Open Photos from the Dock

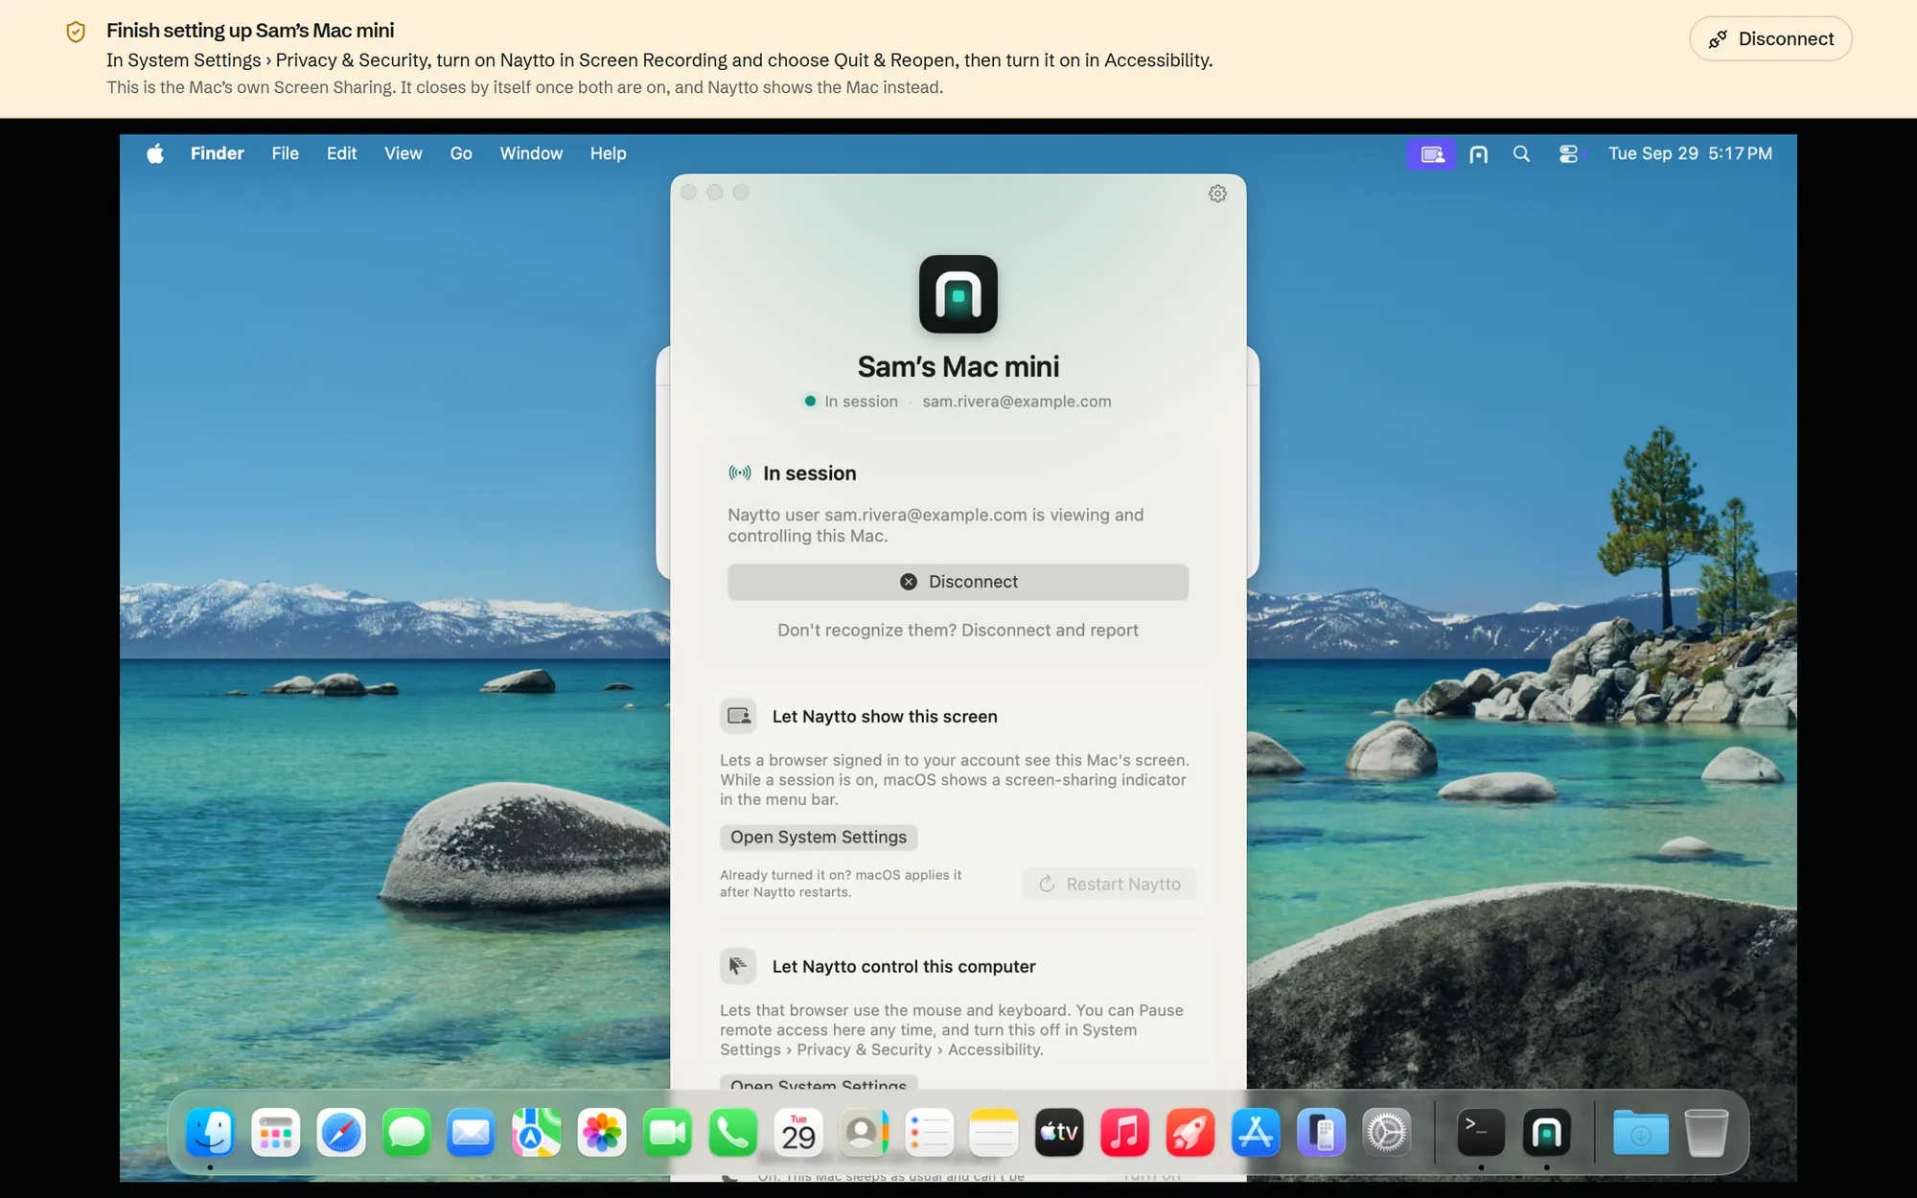click(x=602, y=1133)
